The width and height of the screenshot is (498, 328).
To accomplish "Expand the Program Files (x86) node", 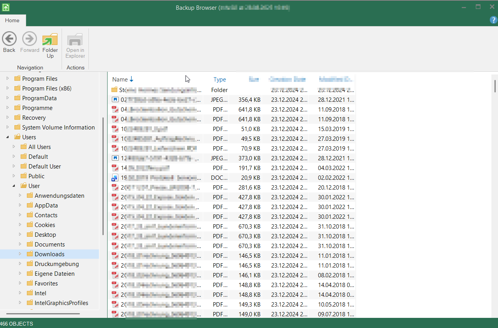I will [7, 88].
